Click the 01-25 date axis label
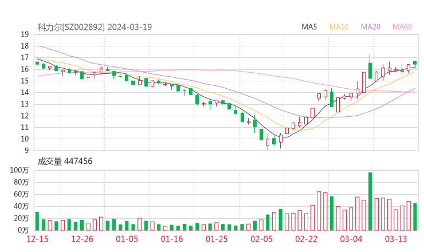Screen dimensions: 424x252 217,239
